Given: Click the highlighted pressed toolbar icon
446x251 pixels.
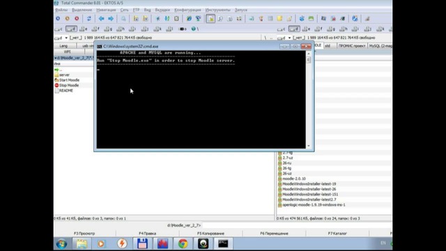Looking at the screenshot, I should [210, 19].
